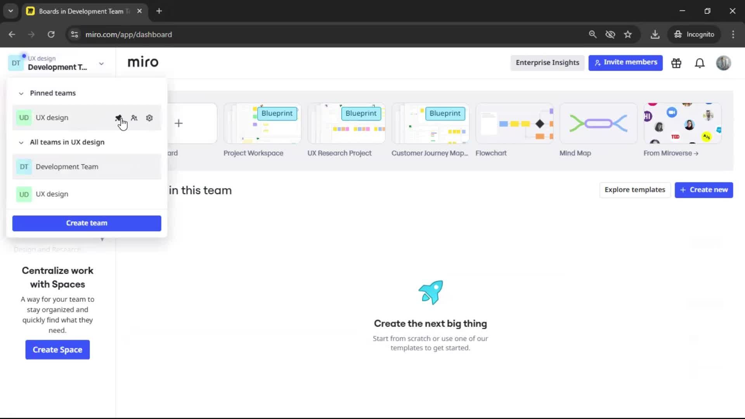Click the address bar URL
Screen dimensions: 745x419
[128, 35]
